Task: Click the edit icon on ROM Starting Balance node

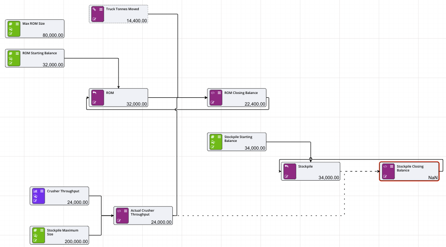Action: [x=10, y=63]
